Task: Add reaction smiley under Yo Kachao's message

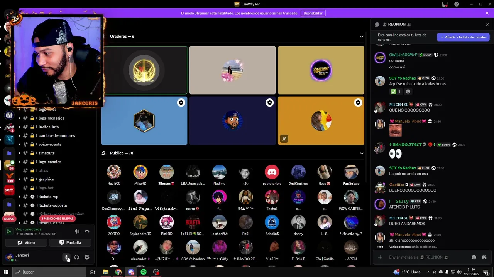Action: click(408, 92)
